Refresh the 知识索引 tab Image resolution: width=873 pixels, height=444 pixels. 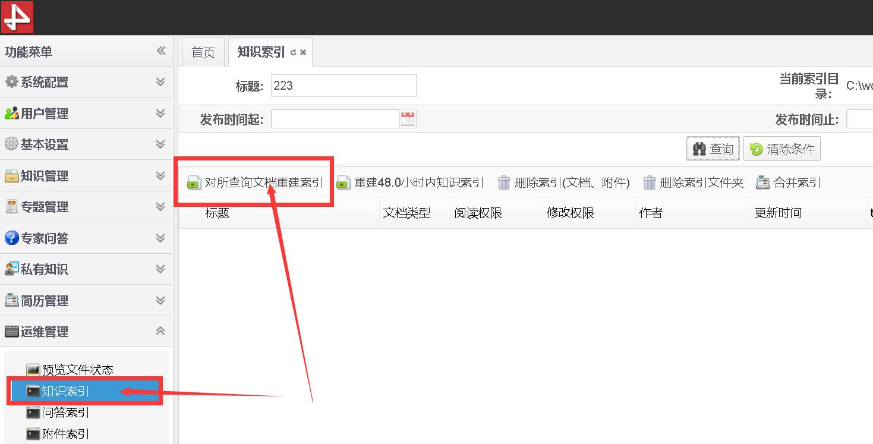(x=293, y=53)
